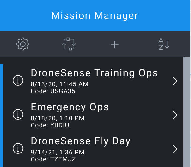The height and width of the screenshot is (167, 191).
Task: Select the Emergency Ops mission title
Action: point(70,107)
